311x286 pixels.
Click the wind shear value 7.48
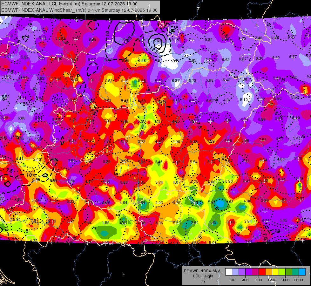259,38
